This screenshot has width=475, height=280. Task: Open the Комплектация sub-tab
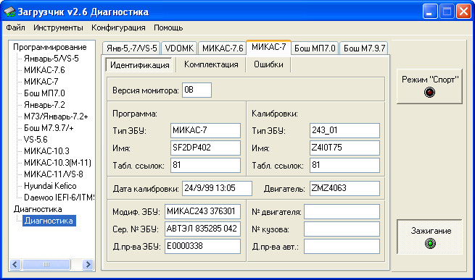pyautogui.click(x=211, y=64)
